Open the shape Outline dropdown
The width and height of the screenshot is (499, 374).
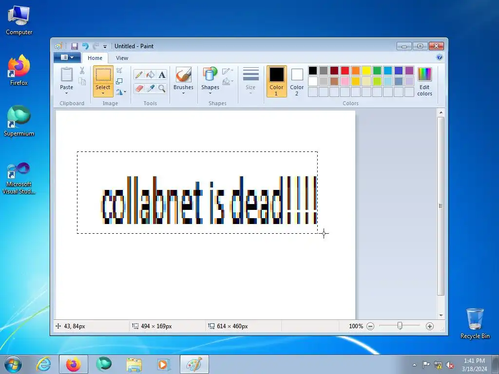click(228, 71)
